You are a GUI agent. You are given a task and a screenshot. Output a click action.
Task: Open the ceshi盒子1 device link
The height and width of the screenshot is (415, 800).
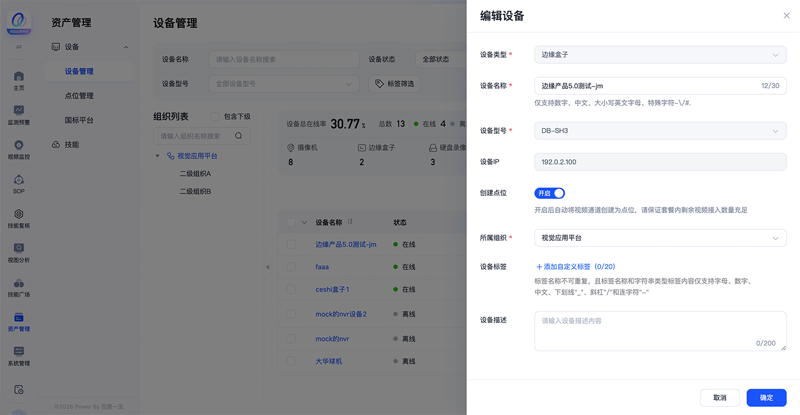(332, 289)
